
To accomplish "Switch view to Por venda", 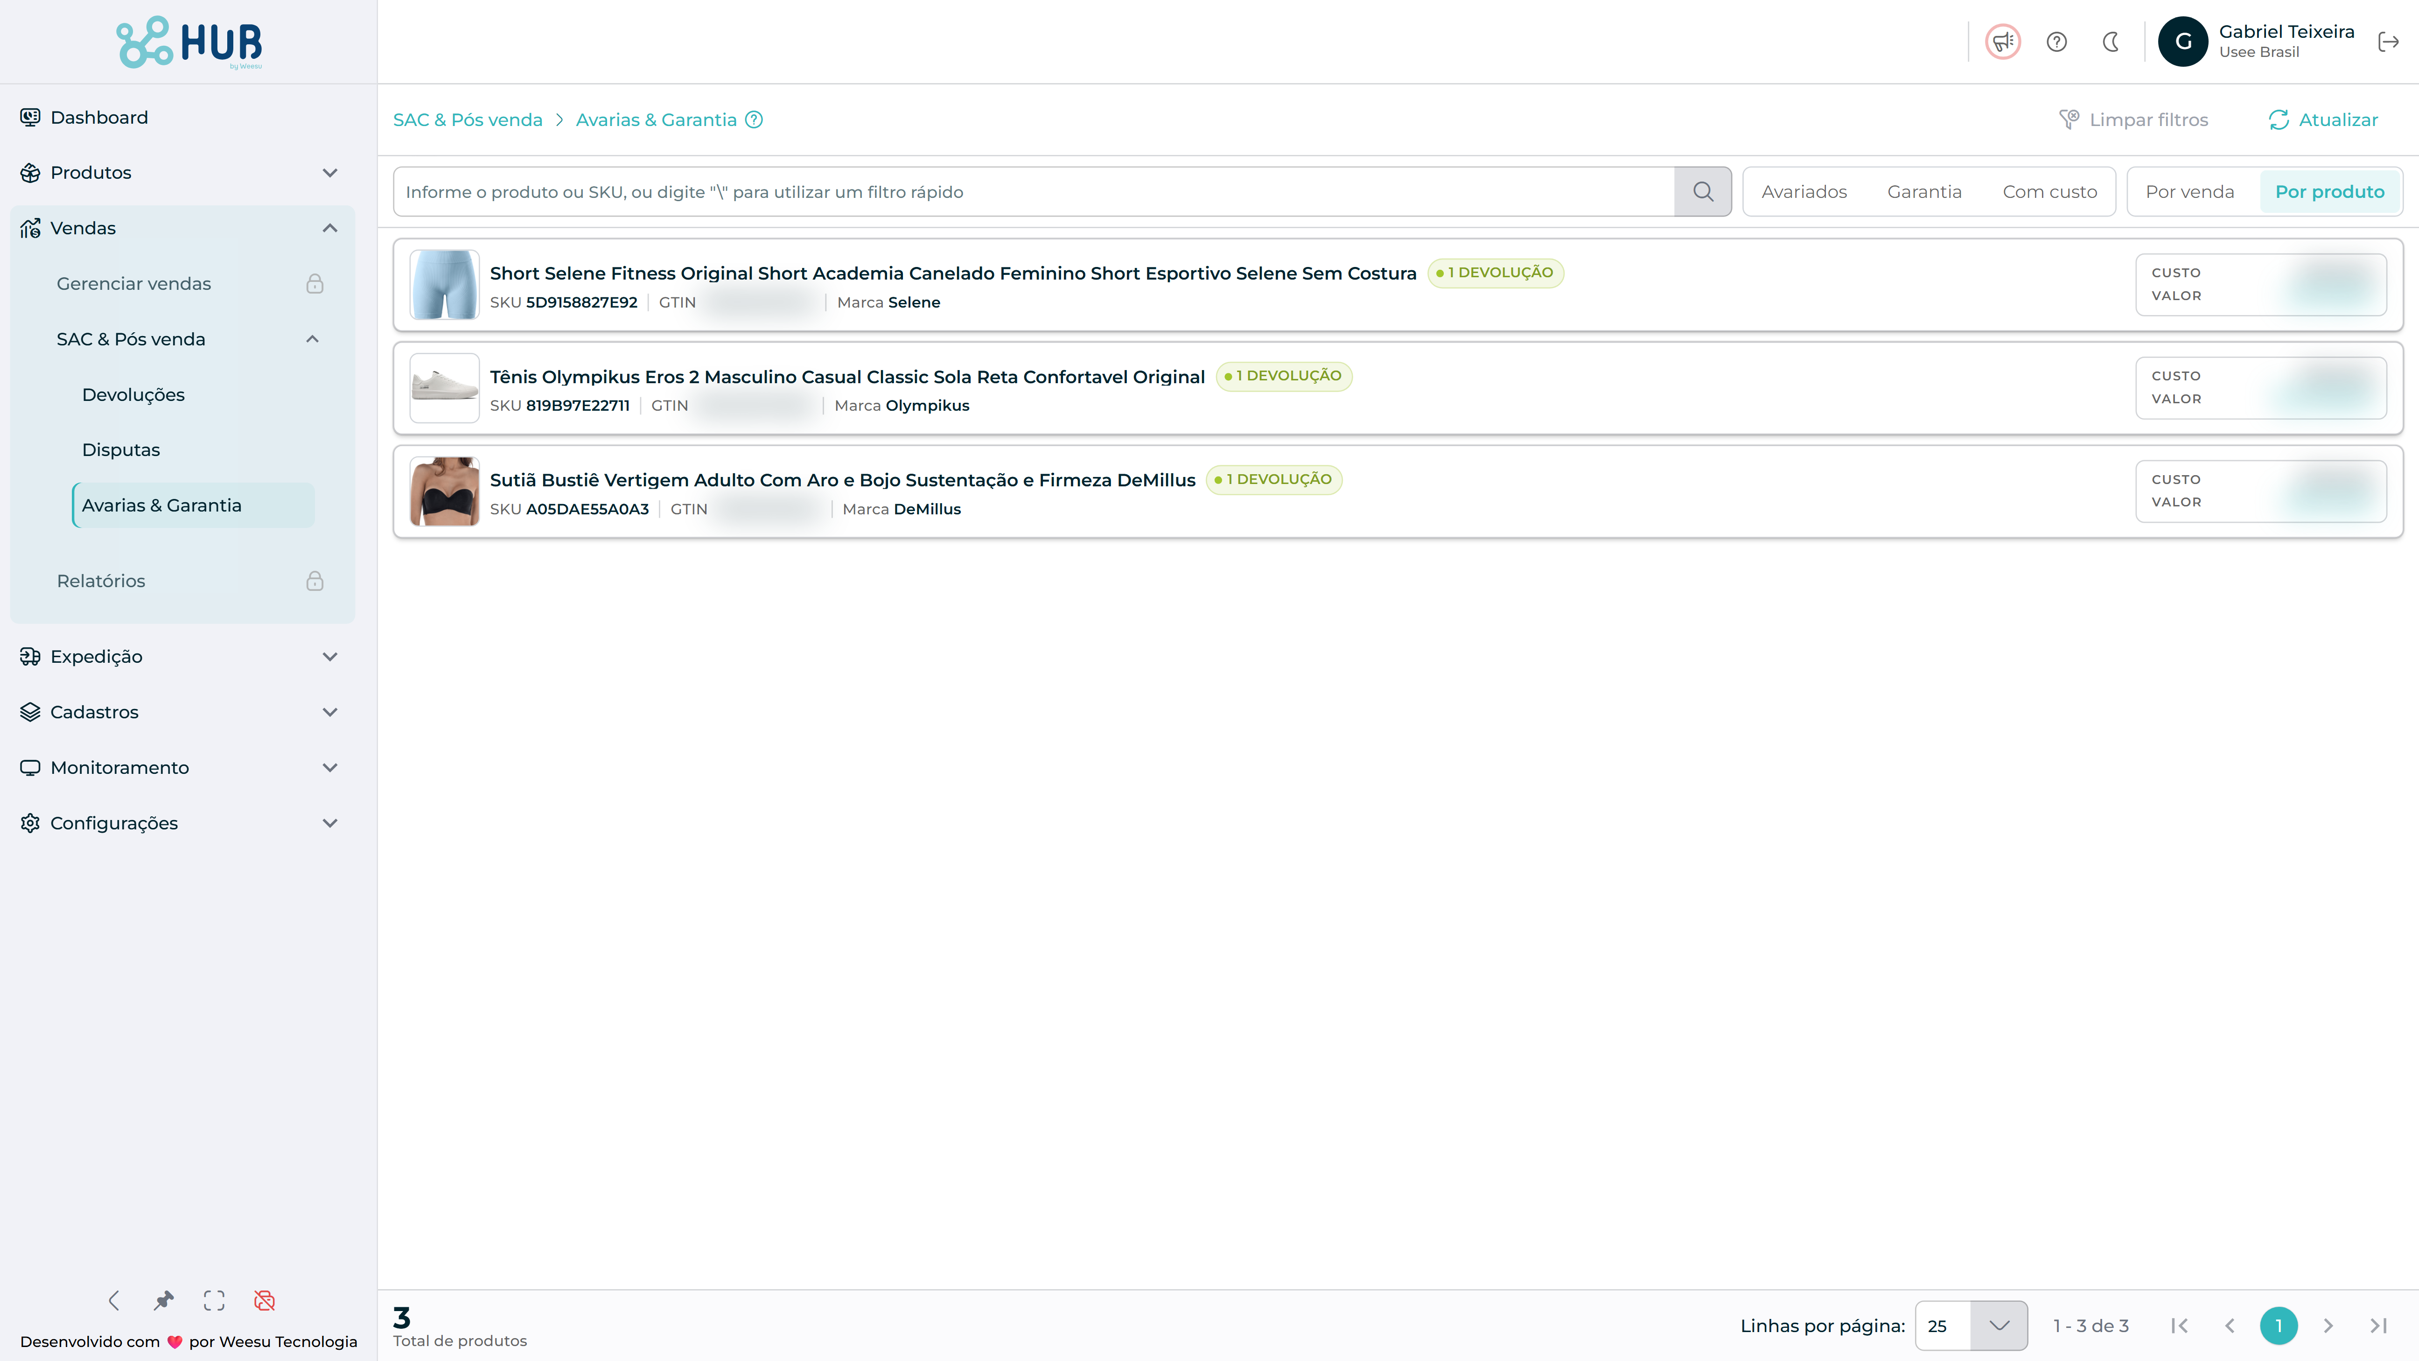I will pyautogui.click(x=2189, y=192).
